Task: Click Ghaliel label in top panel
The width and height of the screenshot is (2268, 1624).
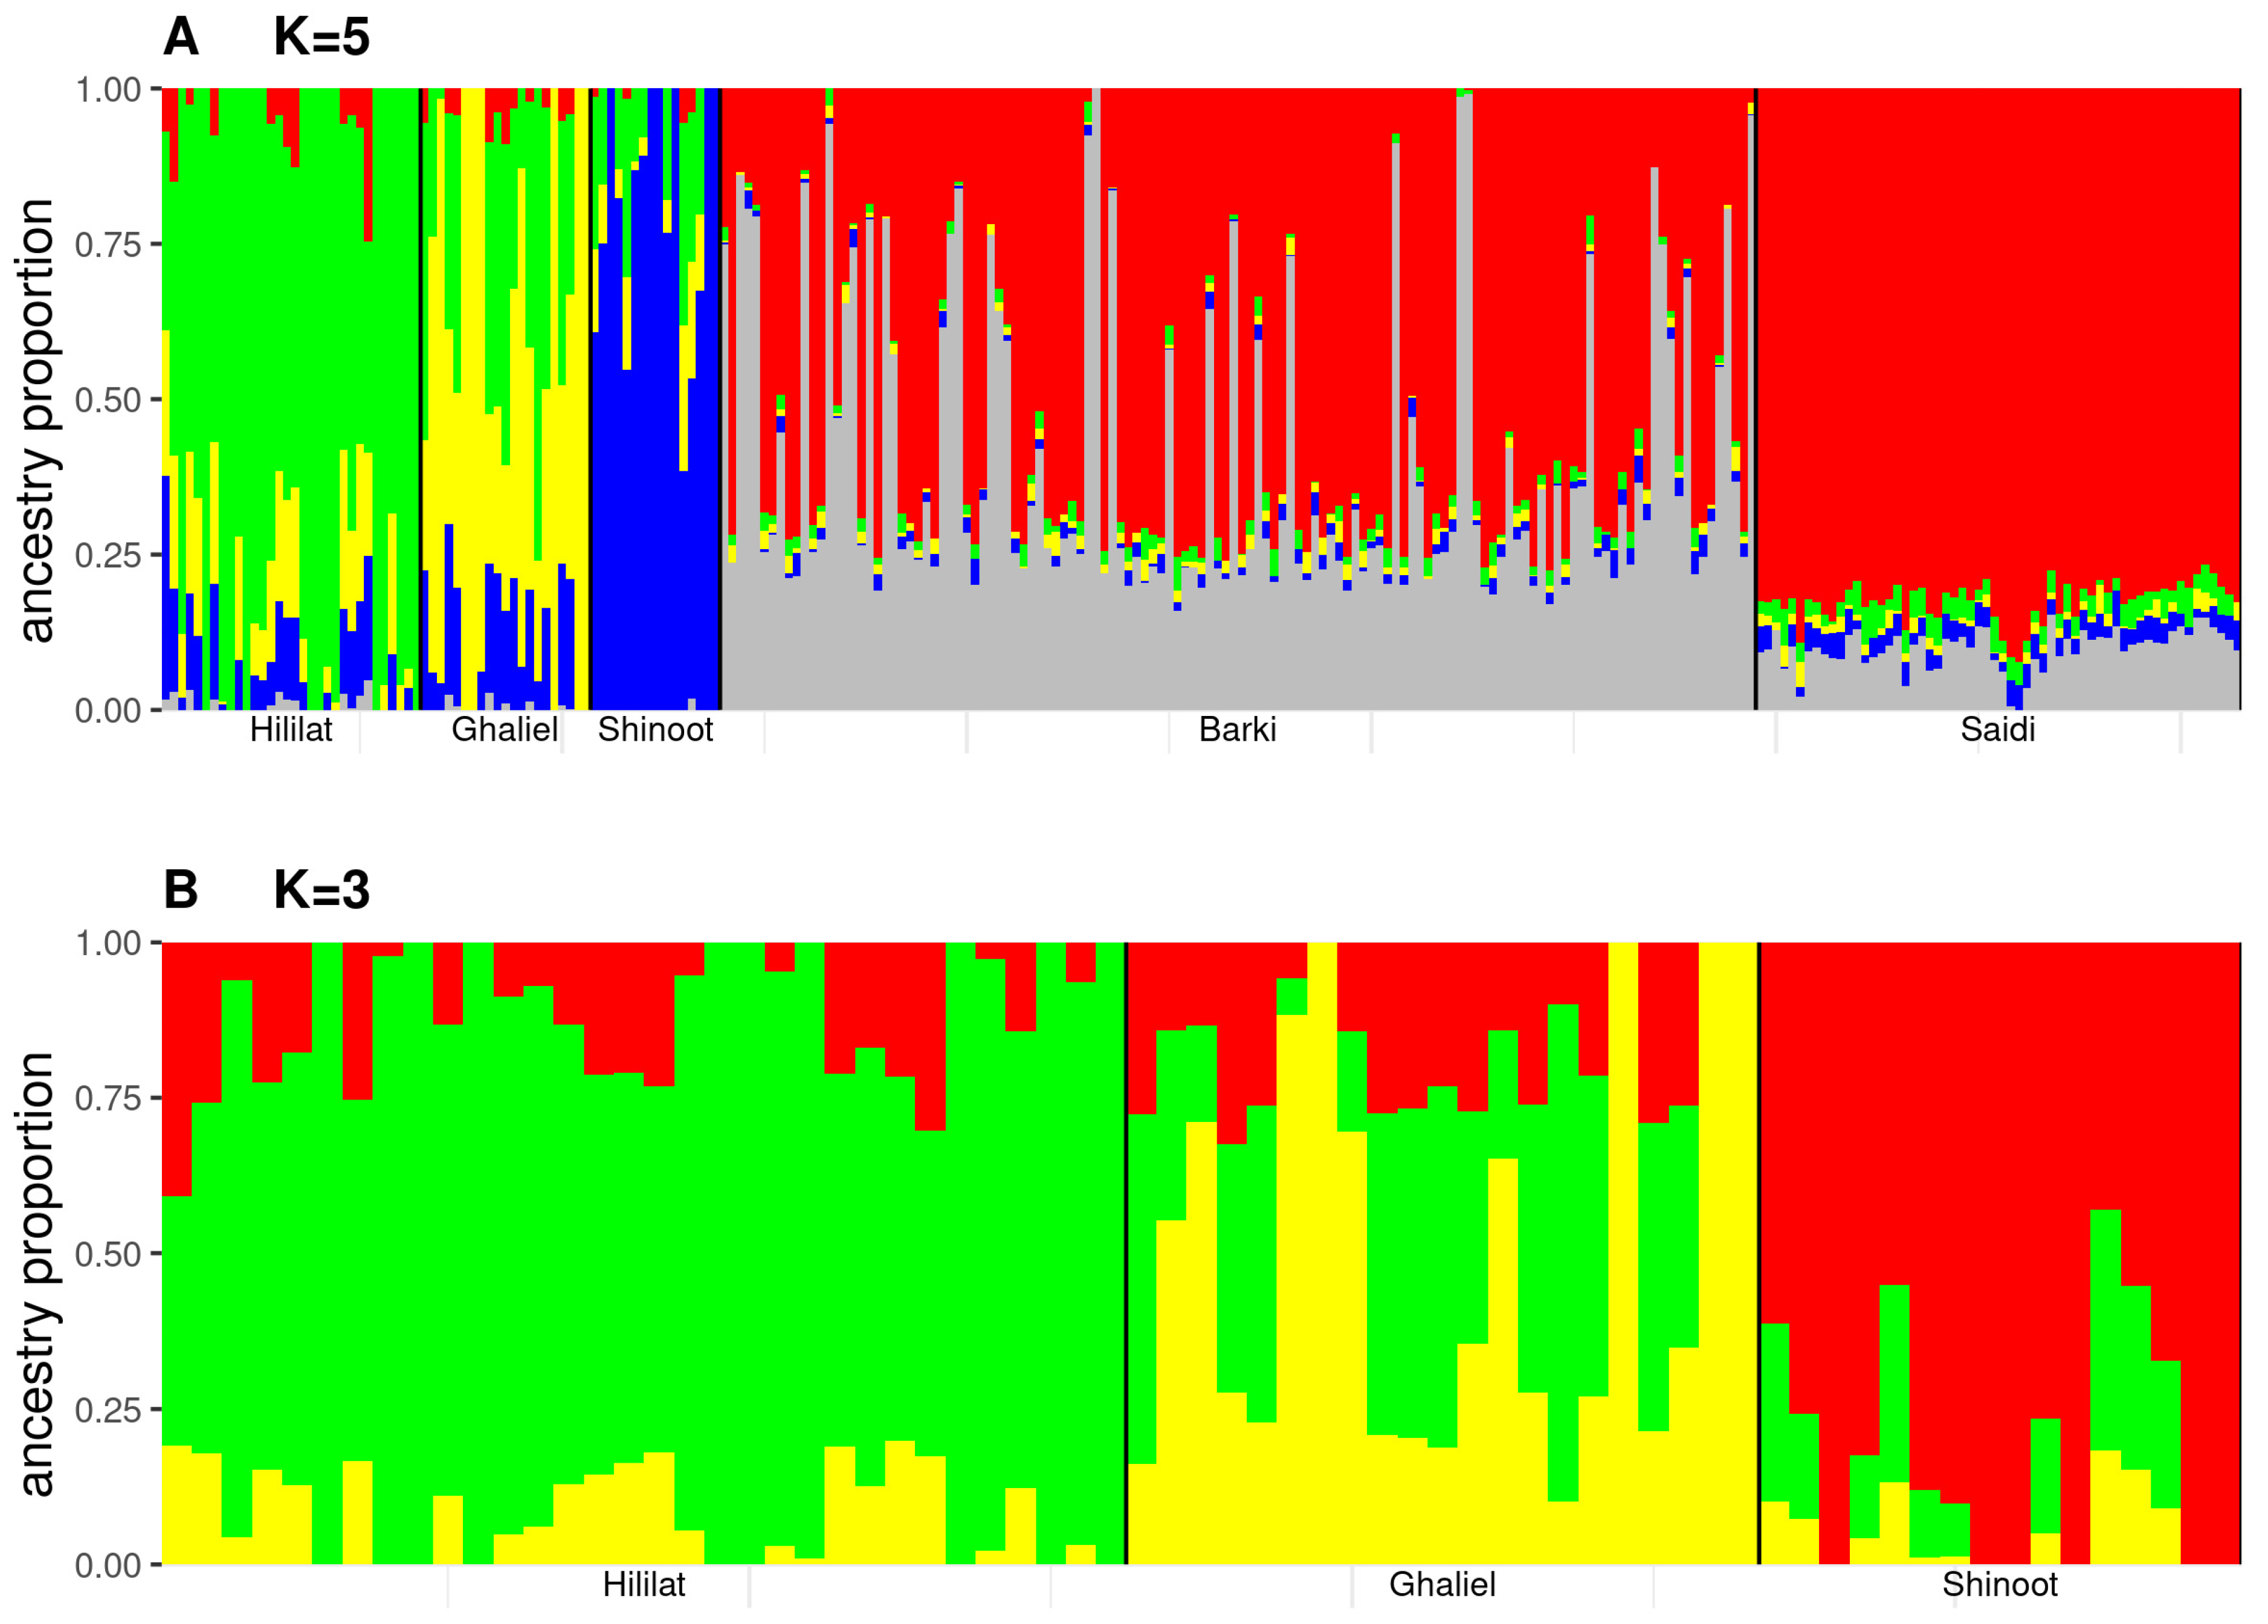Action: (x=504, y=730)
